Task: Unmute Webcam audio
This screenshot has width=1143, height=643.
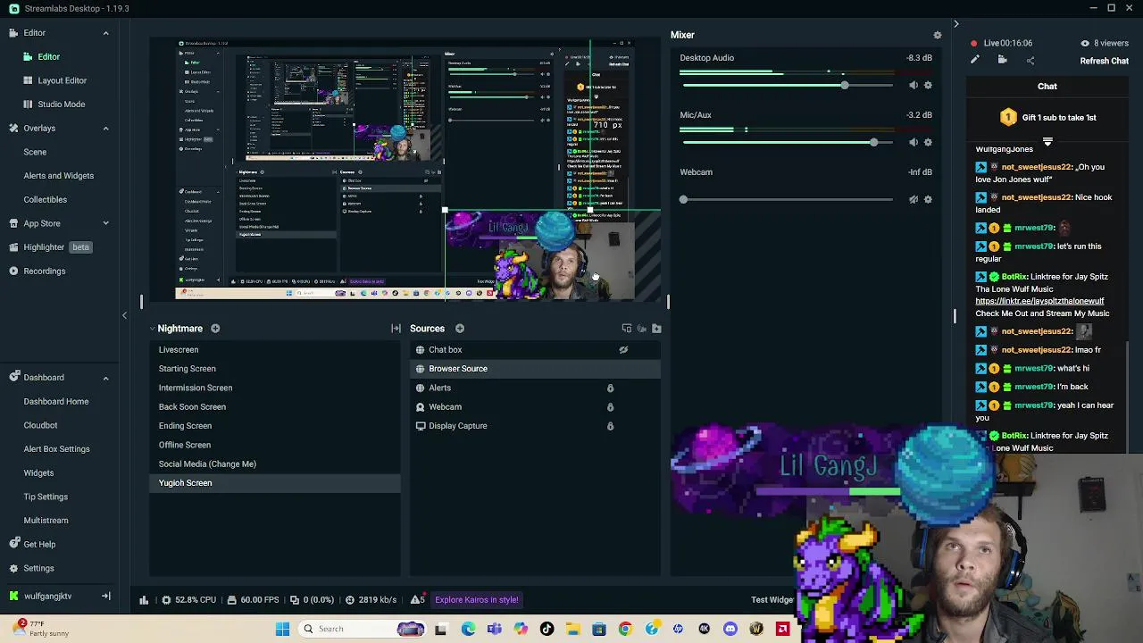Action: 913,199
